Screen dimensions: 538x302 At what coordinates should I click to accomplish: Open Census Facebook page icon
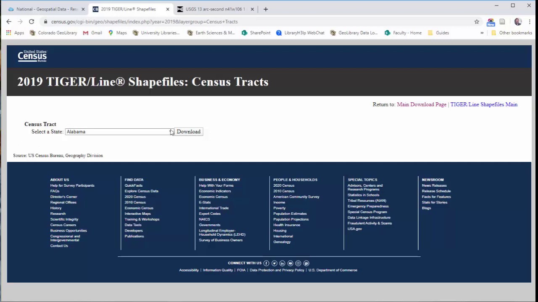(266, 263)
